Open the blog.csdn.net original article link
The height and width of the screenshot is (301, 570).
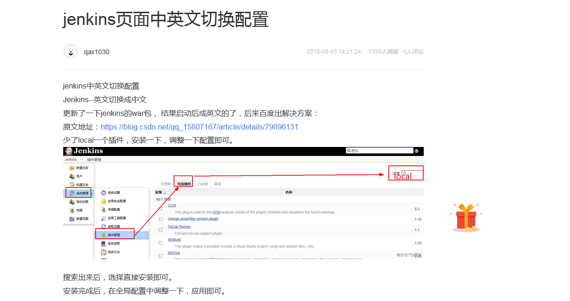point(199,127)
